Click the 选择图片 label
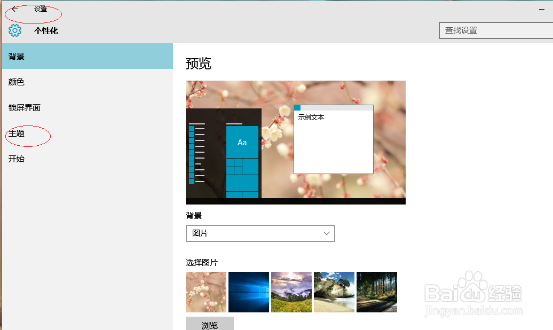This screenshot has height=330, width=553. [202, 263]
